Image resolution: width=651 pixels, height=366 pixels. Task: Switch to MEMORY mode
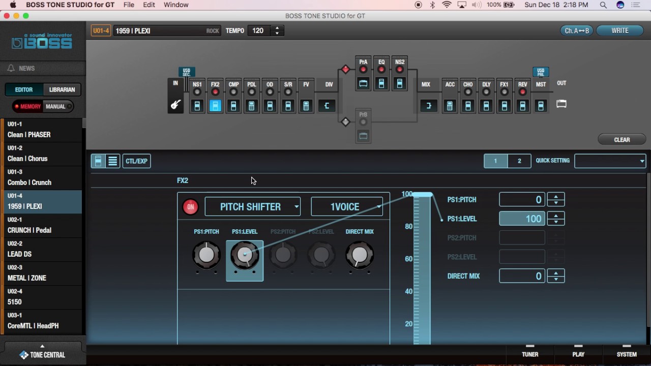click(x=28, y=107)
